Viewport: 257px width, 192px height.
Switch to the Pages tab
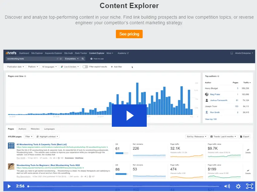pos(11,129)
